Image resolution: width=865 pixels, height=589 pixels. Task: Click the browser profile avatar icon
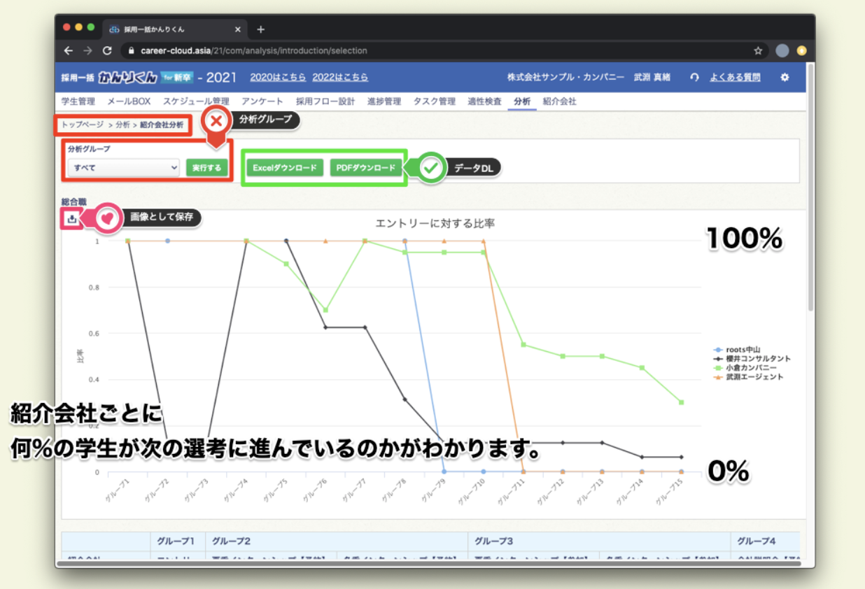[x=782, y=50]
